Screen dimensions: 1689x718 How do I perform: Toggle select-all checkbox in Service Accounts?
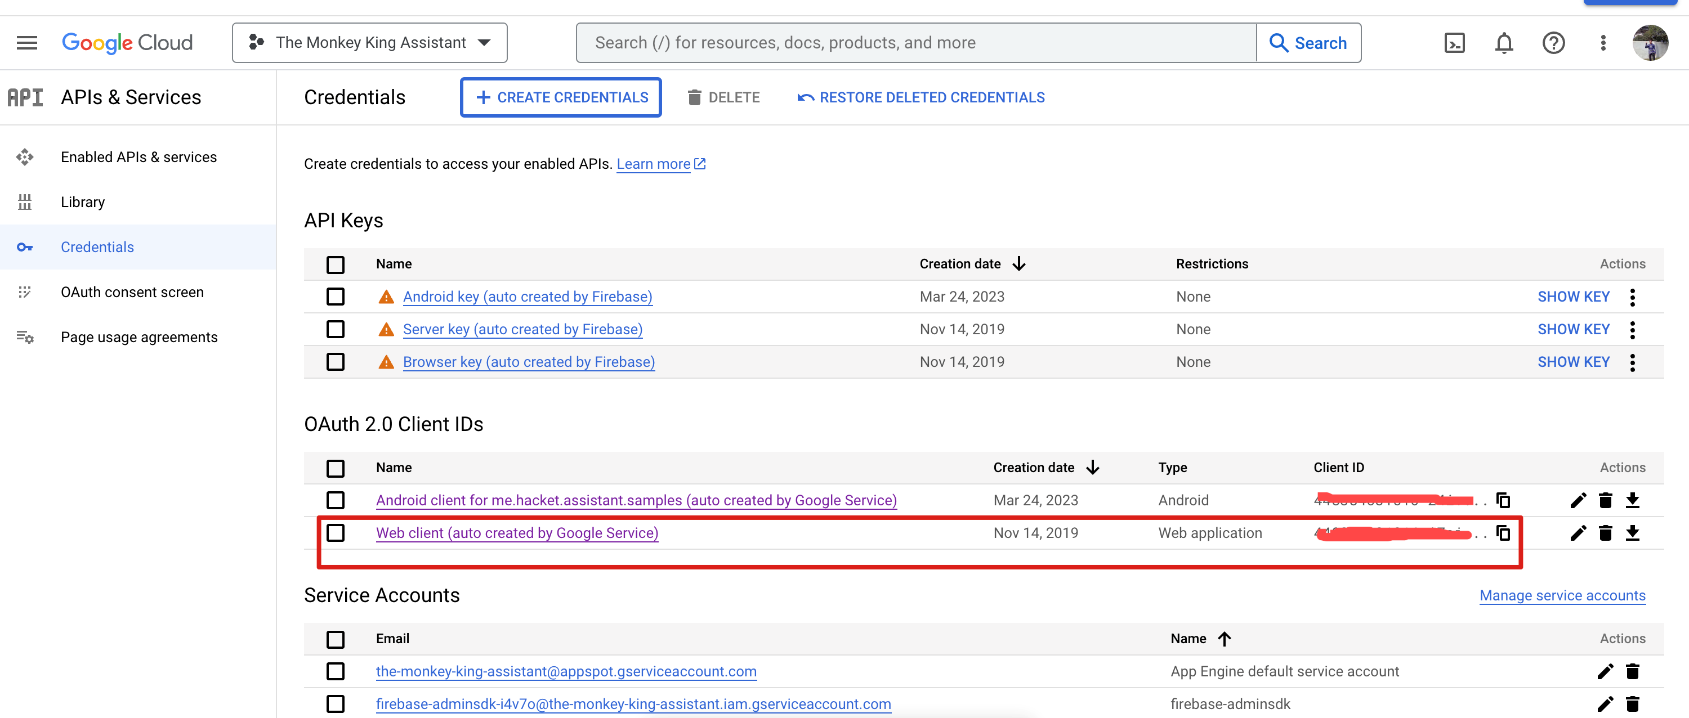335,639
